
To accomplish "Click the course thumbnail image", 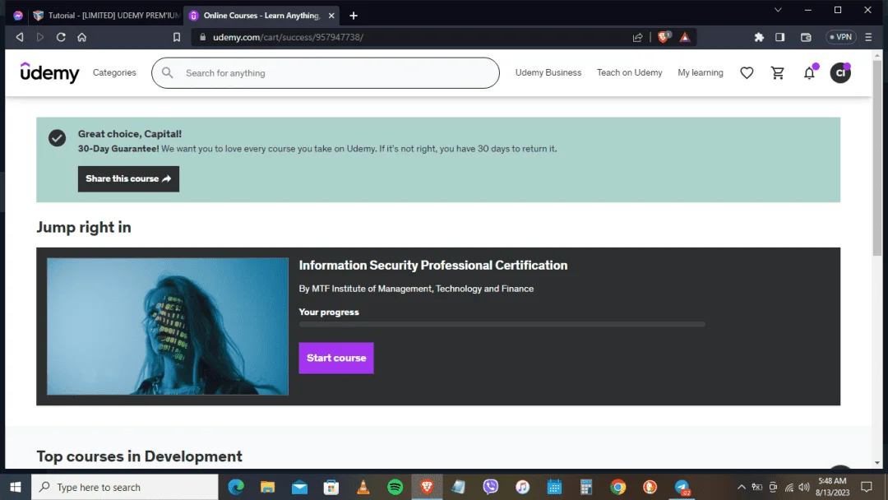I will coord(168,326).
